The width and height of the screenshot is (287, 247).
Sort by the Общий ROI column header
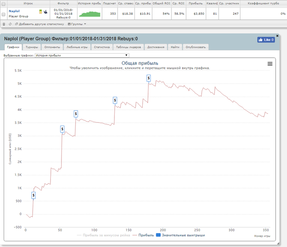[x=162, y=3]
